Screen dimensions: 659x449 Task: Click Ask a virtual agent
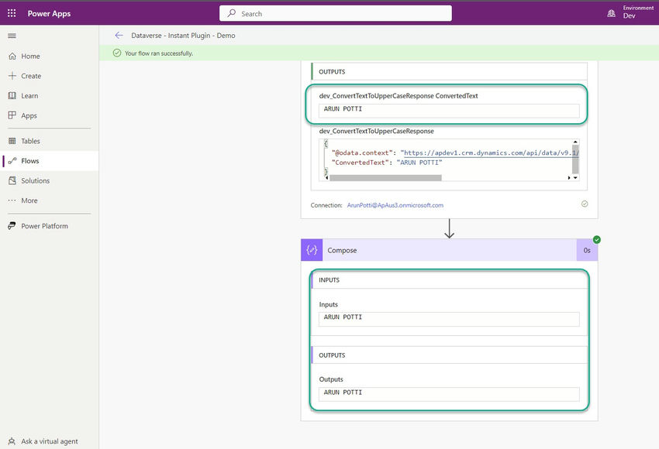tap(50, 441)
